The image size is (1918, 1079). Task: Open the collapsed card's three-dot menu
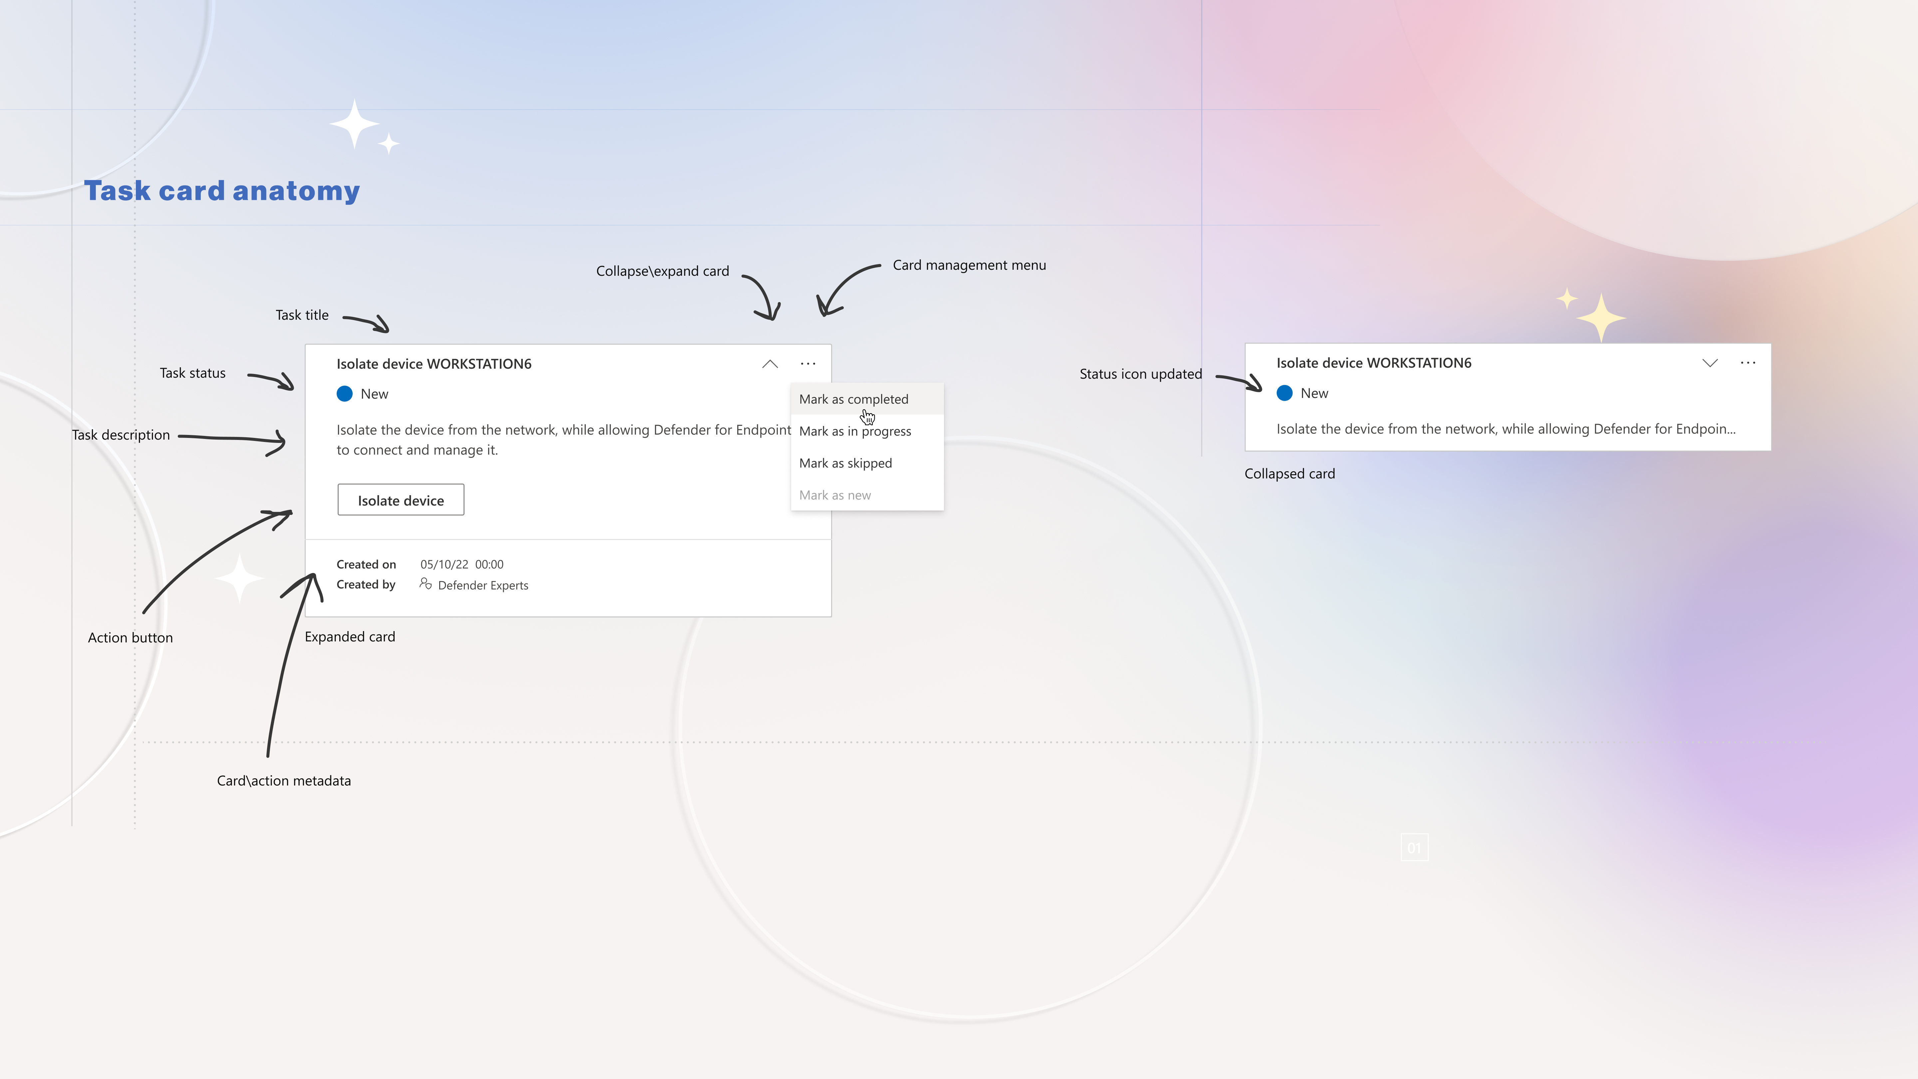pos(1748,363)
